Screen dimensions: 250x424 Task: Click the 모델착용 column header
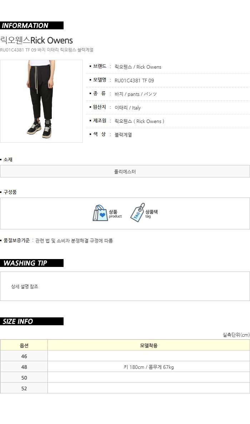click(149, 345)
